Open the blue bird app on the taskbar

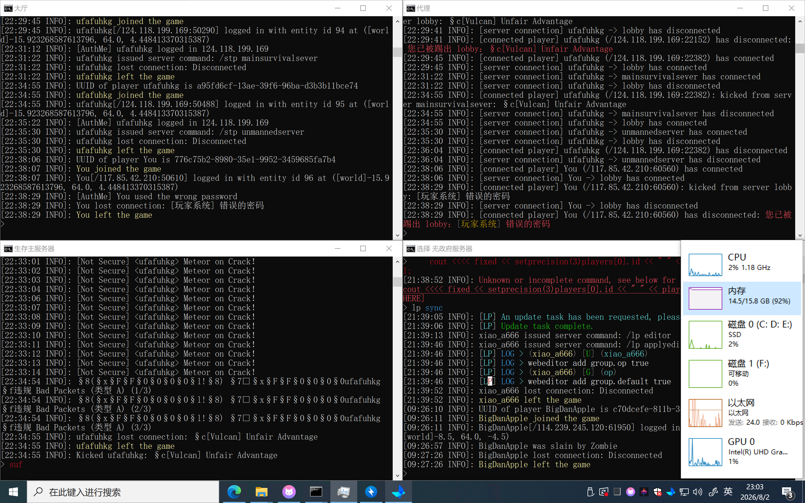click(398, 492)
